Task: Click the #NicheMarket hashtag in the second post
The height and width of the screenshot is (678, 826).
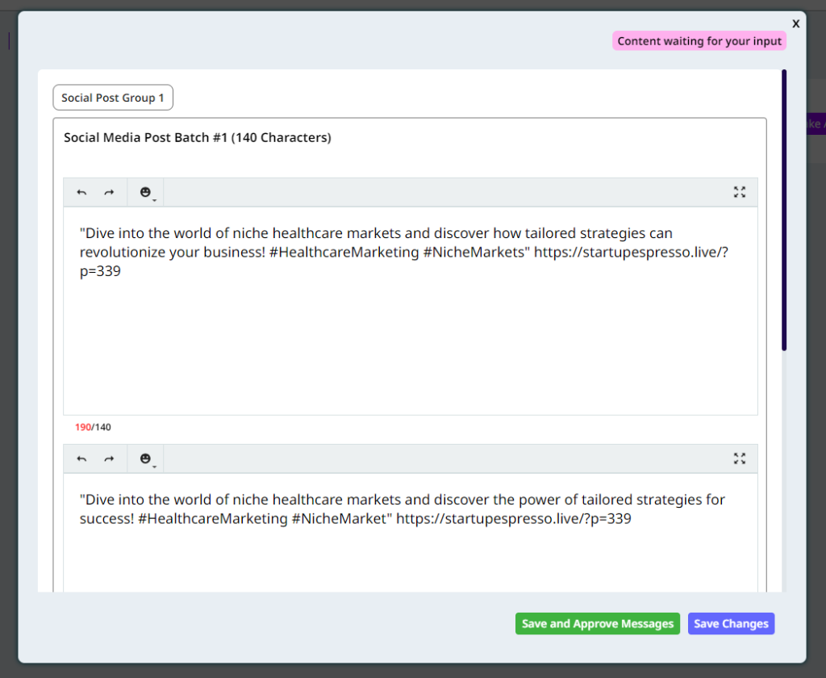Action: coord(342,519)
